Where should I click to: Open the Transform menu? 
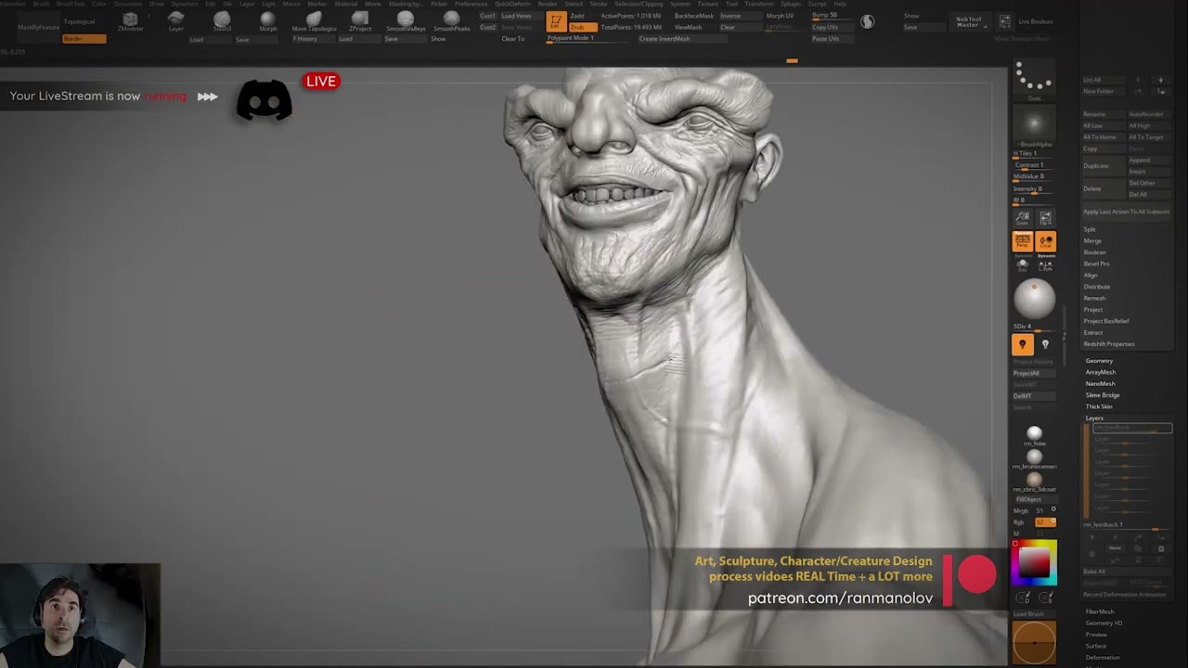point(758,4)
